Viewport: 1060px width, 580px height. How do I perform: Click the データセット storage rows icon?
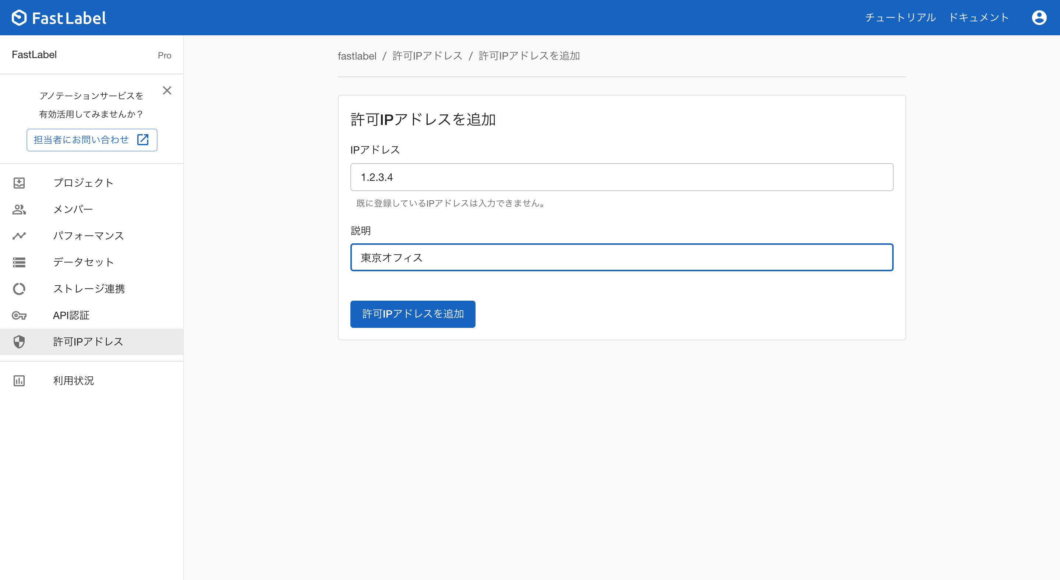[x=19, y=262]
